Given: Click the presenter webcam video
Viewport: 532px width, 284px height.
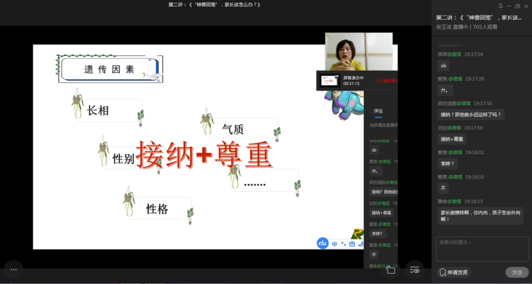Looking at the screenshot, I should [359, 52].
